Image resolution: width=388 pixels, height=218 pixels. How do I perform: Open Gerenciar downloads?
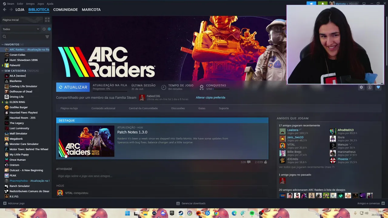[x=191, y=203]
